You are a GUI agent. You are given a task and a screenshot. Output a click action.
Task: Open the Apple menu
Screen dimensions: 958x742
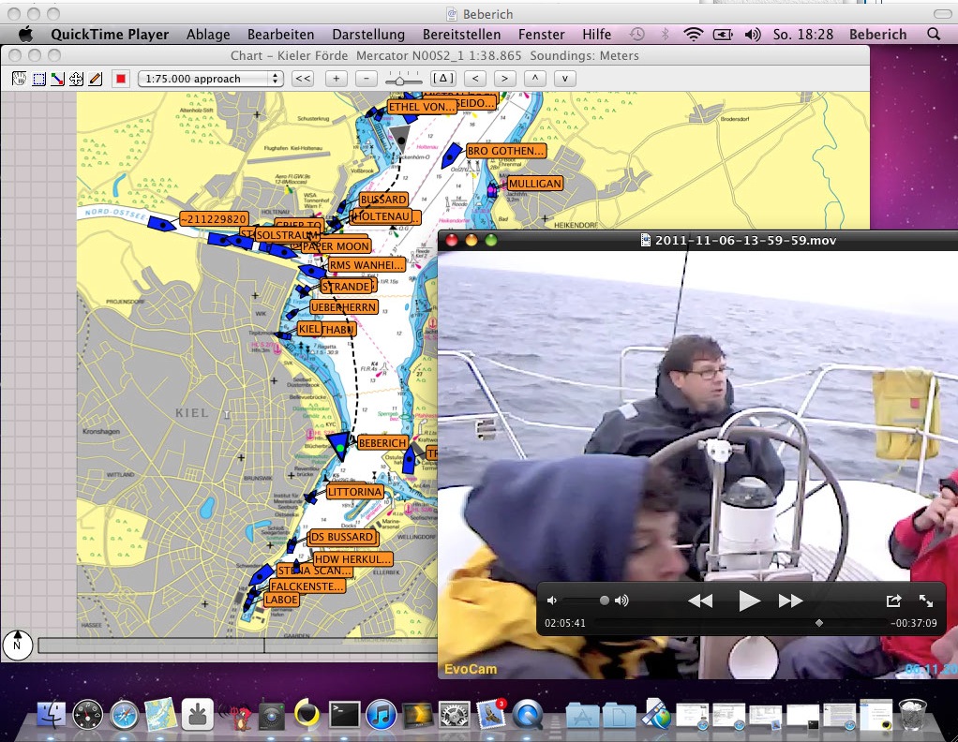click(25, 35)
